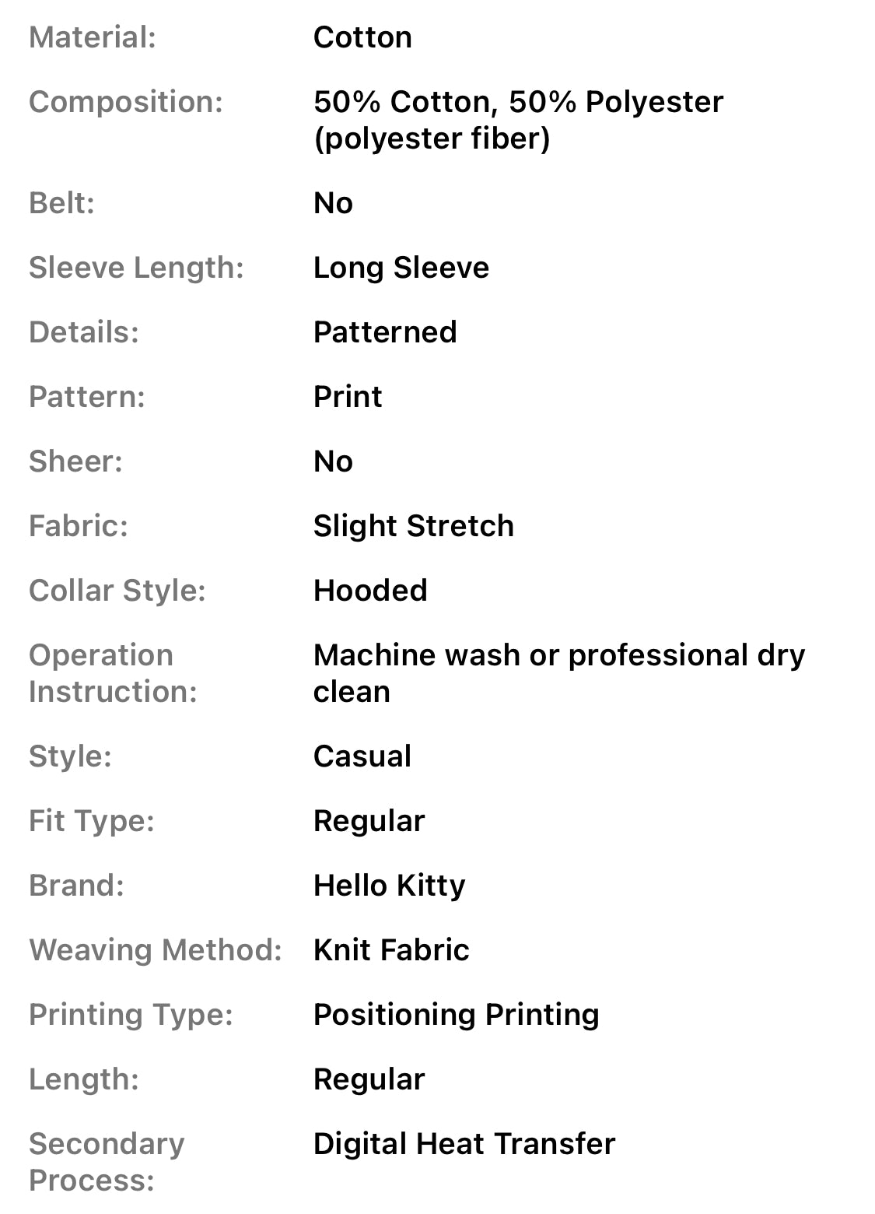This screenshot has height=1214, width=875.
Task: Tap the Long Sleeve value
Action: coord(401,268)
